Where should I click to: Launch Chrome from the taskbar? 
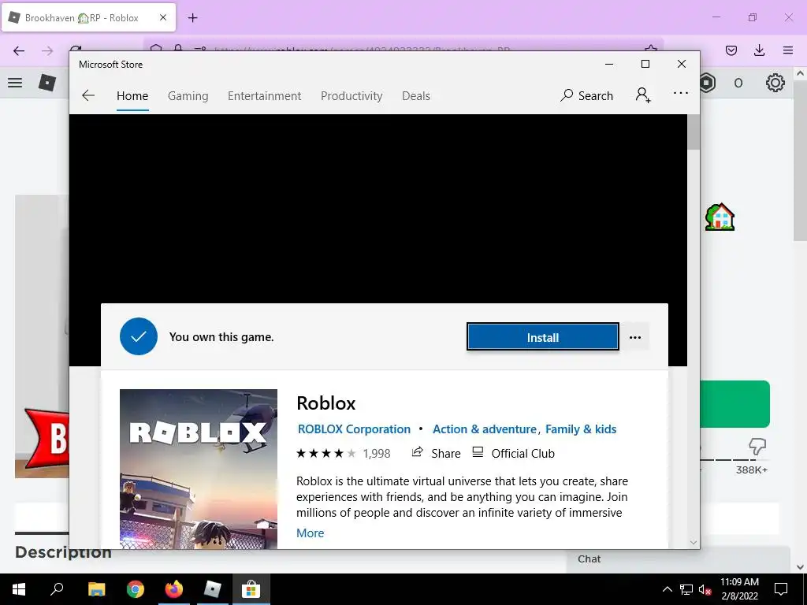point(136,589)
